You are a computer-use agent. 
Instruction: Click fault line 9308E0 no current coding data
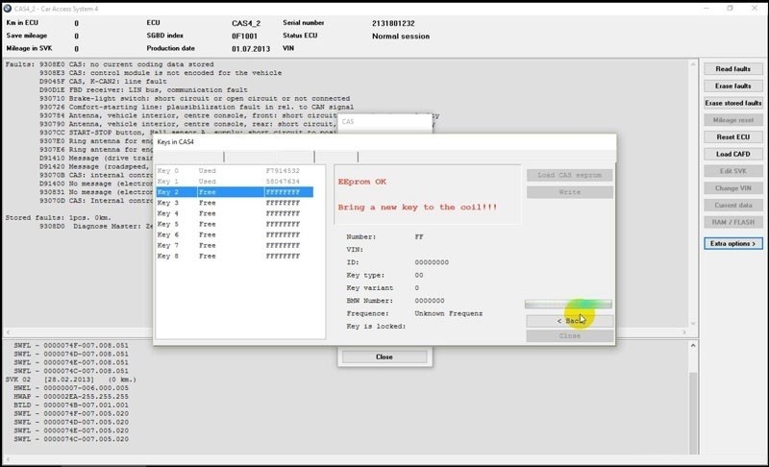(x=127, y=64)
